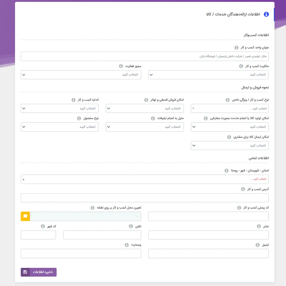The image size is (286, 286).
Task: Click info icon beside نمابر
Action: tap(259, 226)
